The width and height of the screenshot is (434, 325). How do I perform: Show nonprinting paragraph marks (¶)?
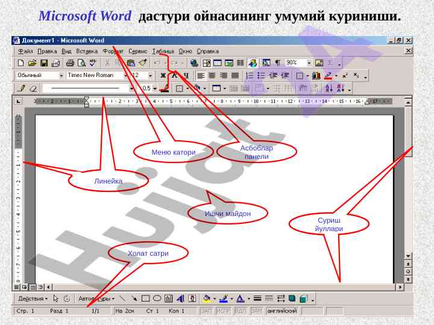pos(277,63)
